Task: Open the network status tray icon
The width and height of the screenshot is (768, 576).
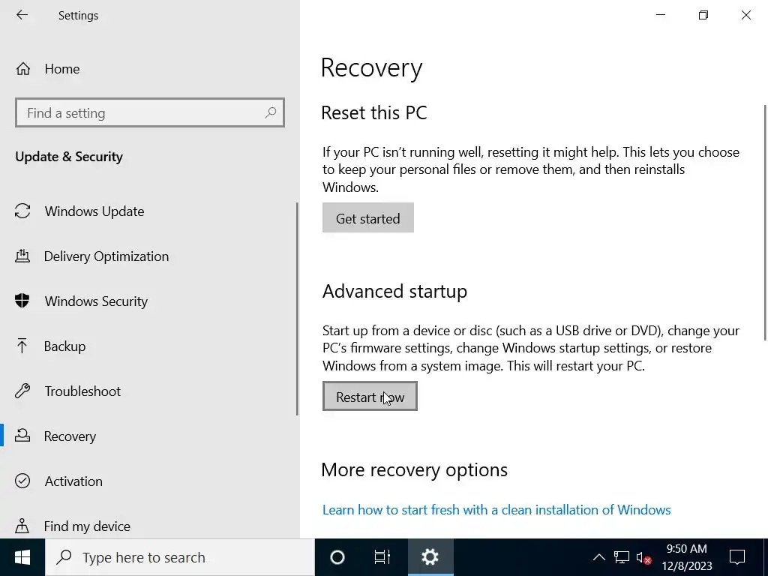Action: pos(622,557)
